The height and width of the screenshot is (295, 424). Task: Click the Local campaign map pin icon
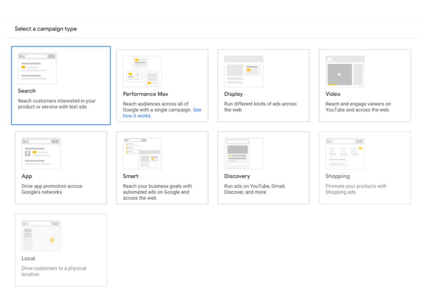[52, 240]
